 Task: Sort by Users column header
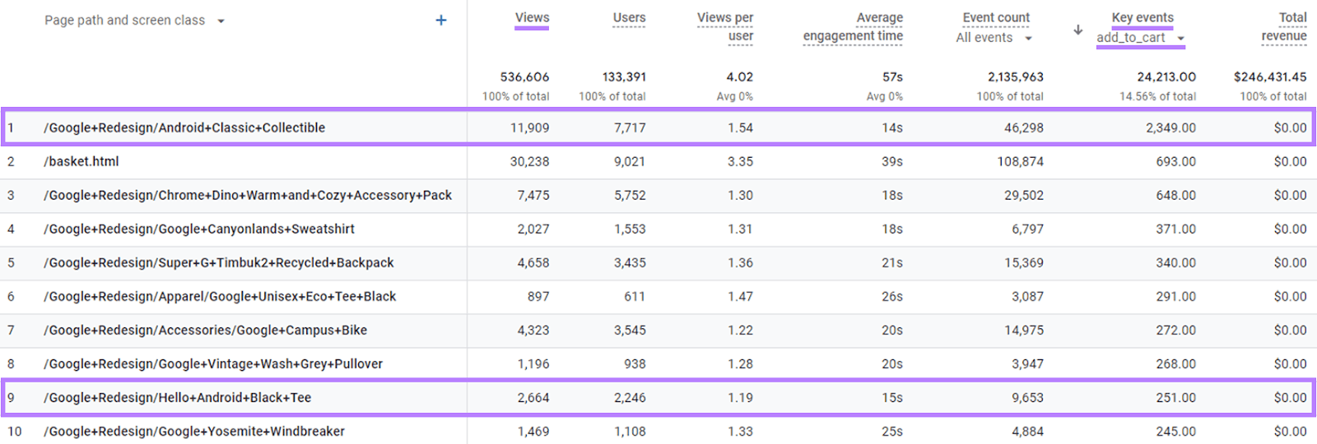tap(629, 18)
